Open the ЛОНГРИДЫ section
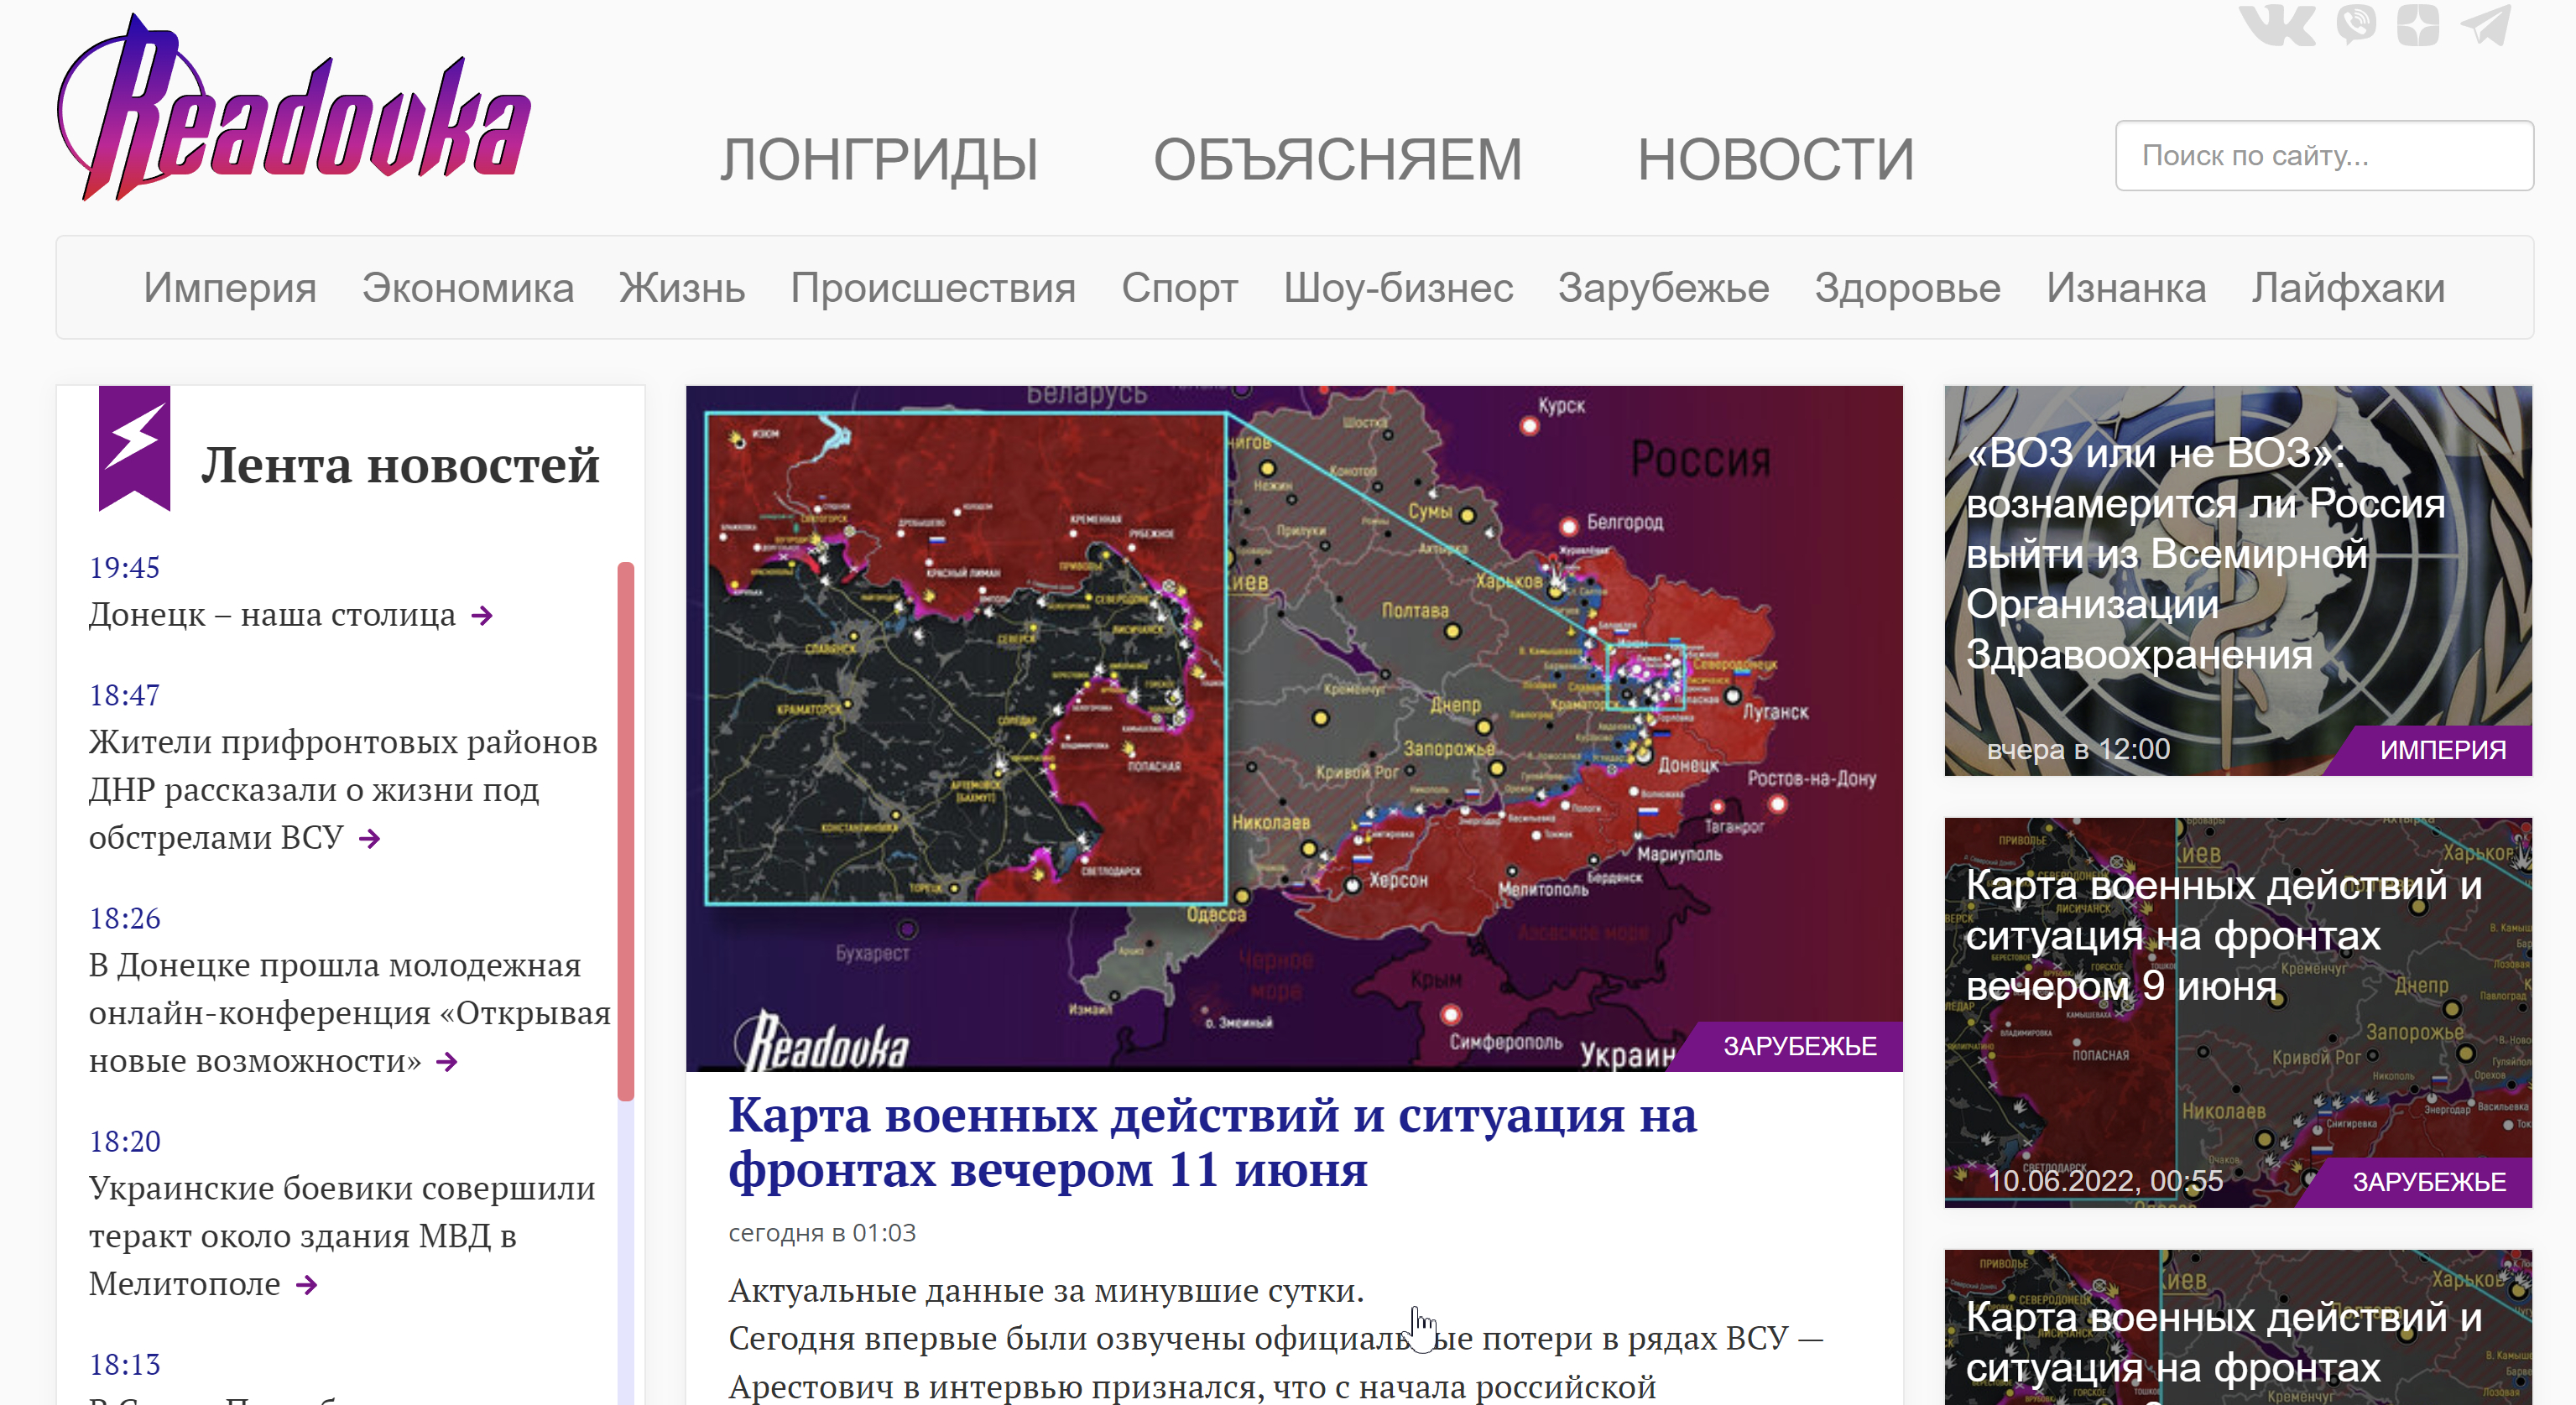Viewport: 2576px width, 1405px height. point(879,160)
